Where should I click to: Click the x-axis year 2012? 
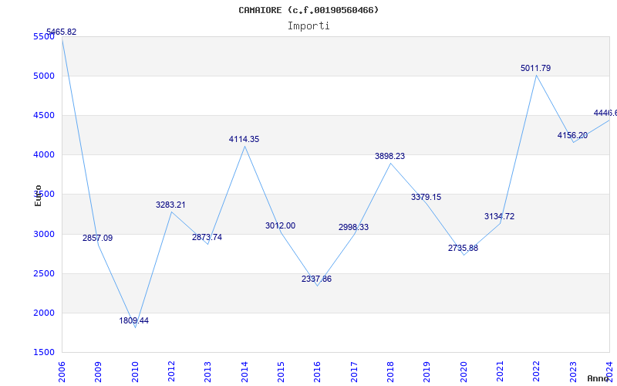coord(171,372)
